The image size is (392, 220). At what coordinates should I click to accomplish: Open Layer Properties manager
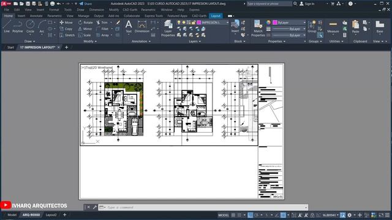pyautogui.click(x=168, y=29)
